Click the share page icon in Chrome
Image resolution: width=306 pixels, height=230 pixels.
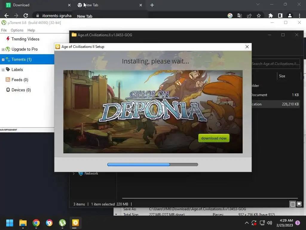point(249,16)
